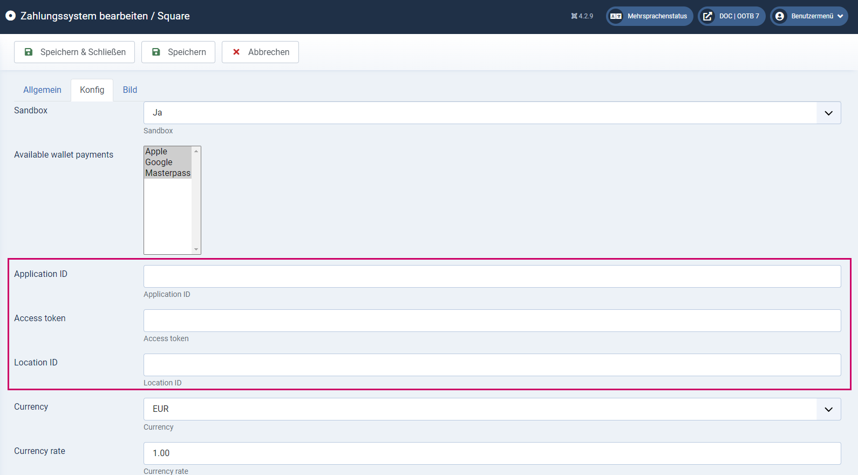
Task: Click the wallet list scrollbar up arrow
Action: [196, 151]
